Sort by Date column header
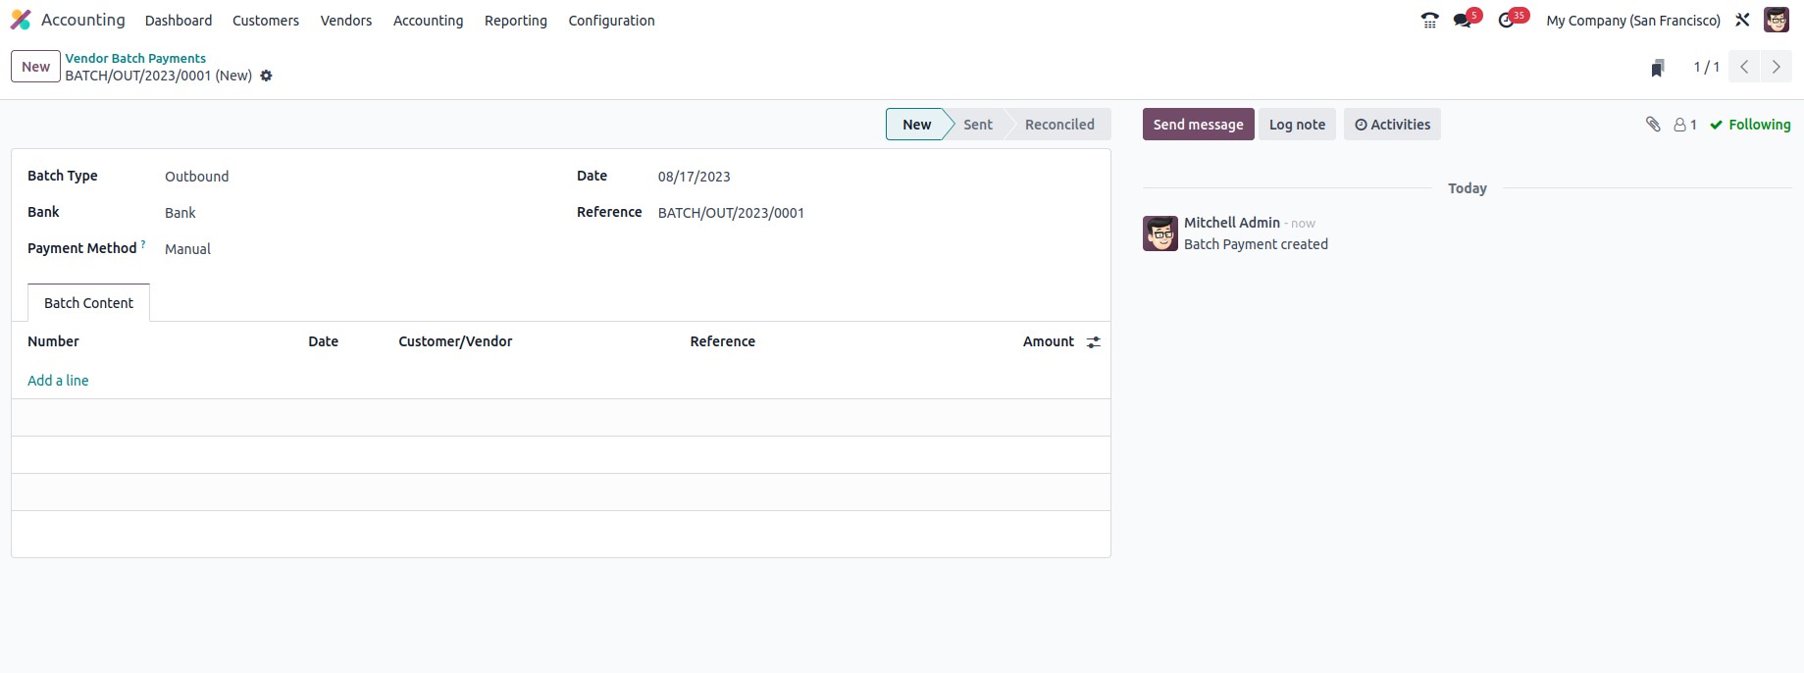 point(323,341)
